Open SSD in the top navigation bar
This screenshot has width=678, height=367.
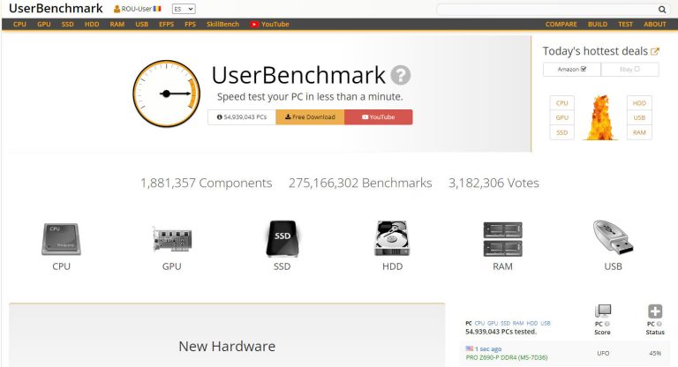pos(67,24)
